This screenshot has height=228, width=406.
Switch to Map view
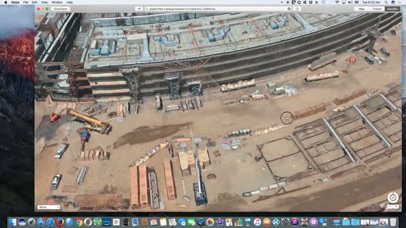pyautogui.click(x=362, y=9)
